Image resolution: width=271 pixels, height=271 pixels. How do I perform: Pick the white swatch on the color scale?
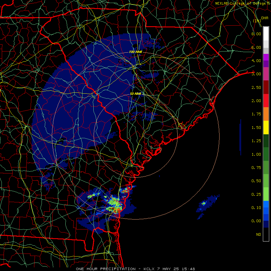pyautogui.click(x=266, y=34)
